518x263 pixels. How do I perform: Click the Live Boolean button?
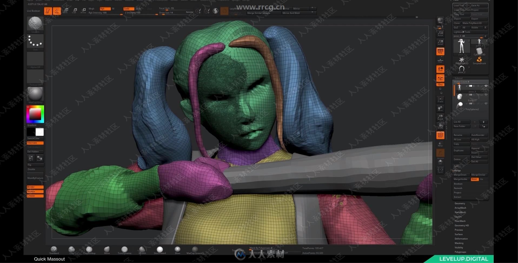point(34,11)
